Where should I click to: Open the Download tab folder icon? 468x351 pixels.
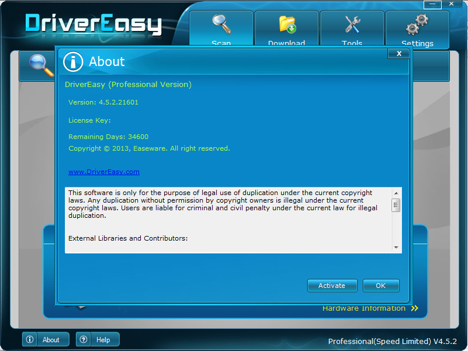[x=287, y=24]
